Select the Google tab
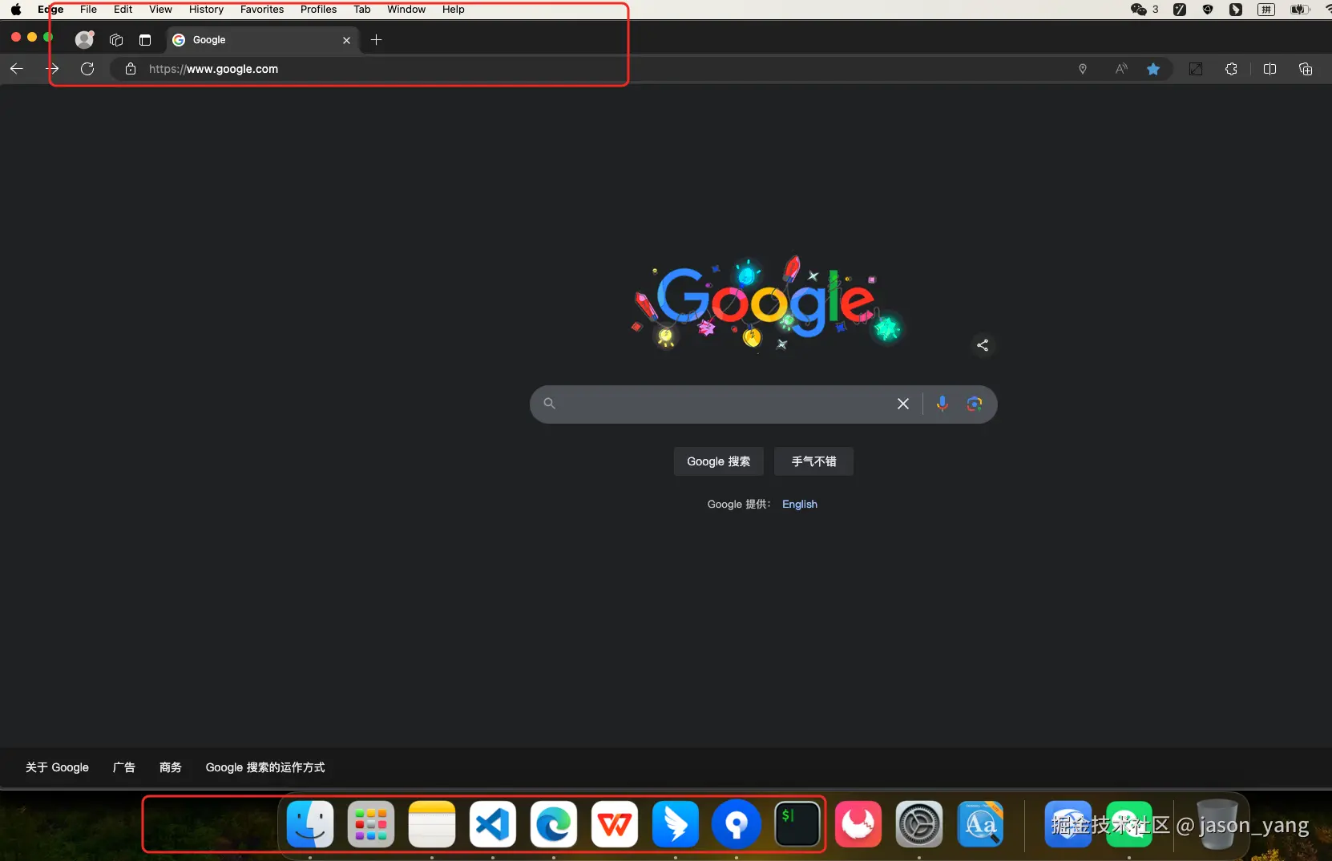Image resolution: width=1332 pixels, height=861 pixels. click(262, 40)
